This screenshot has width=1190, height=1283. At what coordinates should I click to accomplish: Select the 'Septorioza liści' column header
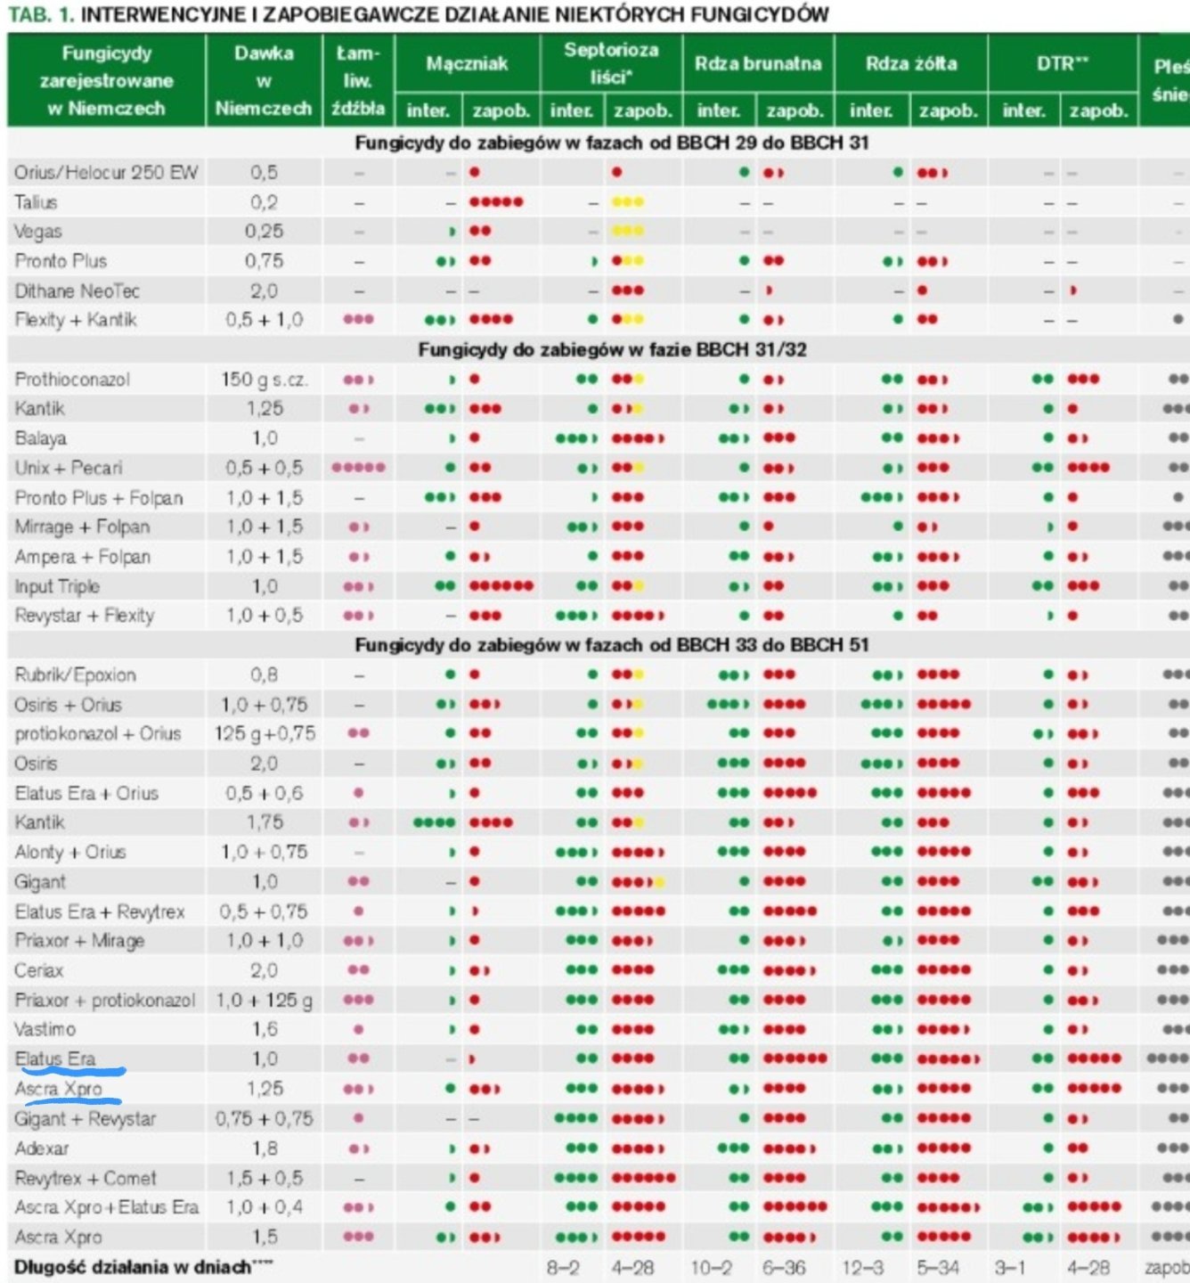(x=610, y=63)
